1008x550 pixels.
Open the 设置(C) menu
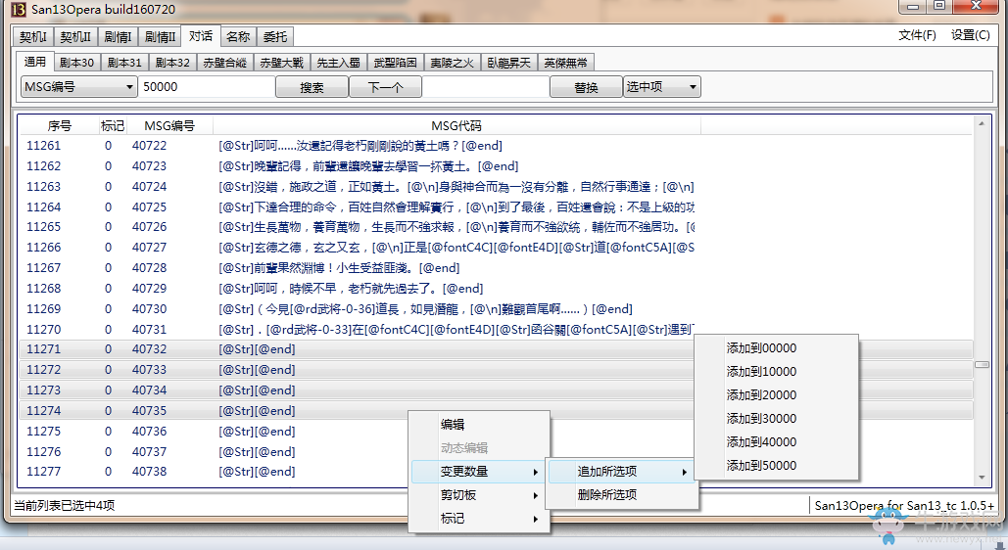pos(970,35)
